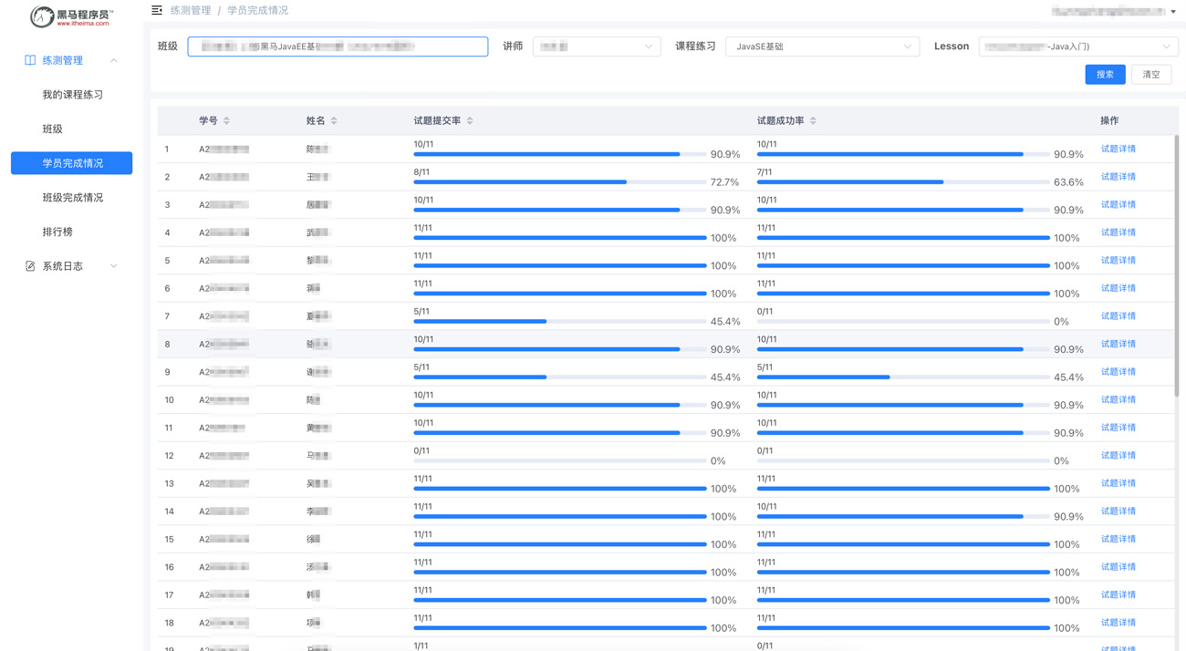
Task: Open 试题详情 for row 12
Action: coord(1118,455)
